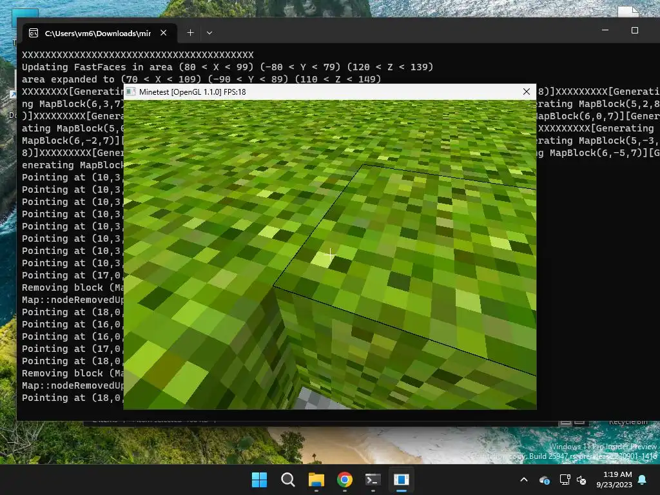Open the terminal profiles dropdown
The width and height of the screenshot is (660, 495).
[209, 33]
